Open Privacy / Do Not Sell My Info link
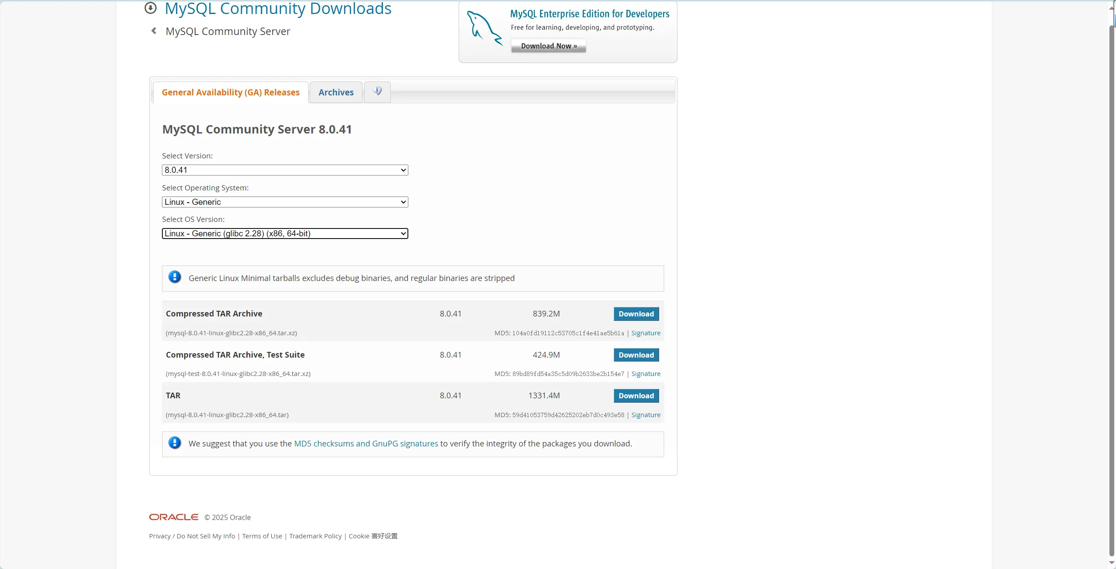 [x=192, y=536]
